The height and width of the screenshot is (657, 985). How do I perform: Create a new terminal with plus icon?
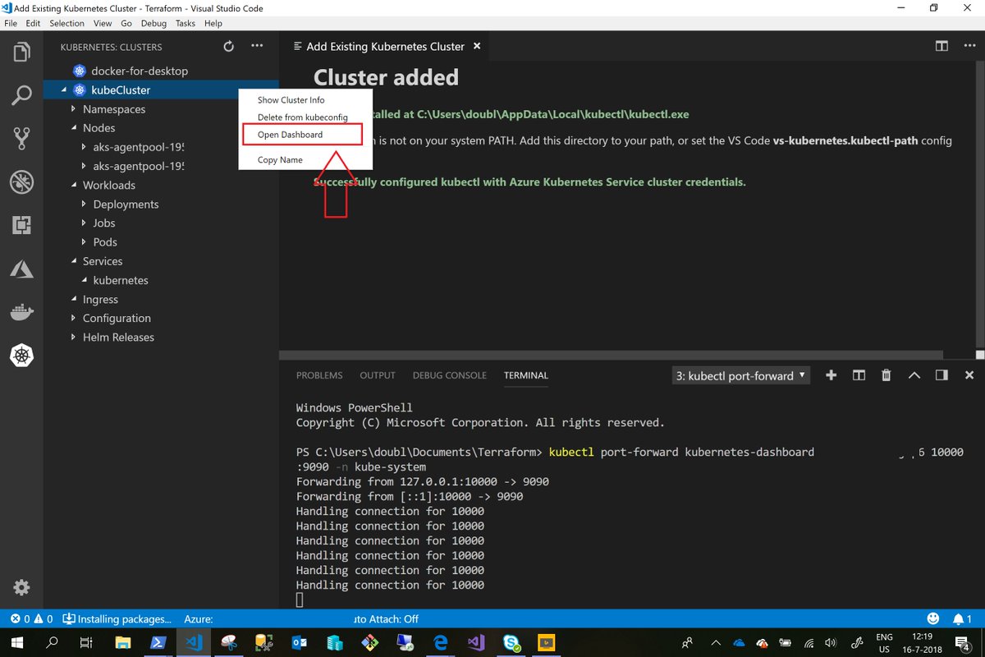pos(831,375)
